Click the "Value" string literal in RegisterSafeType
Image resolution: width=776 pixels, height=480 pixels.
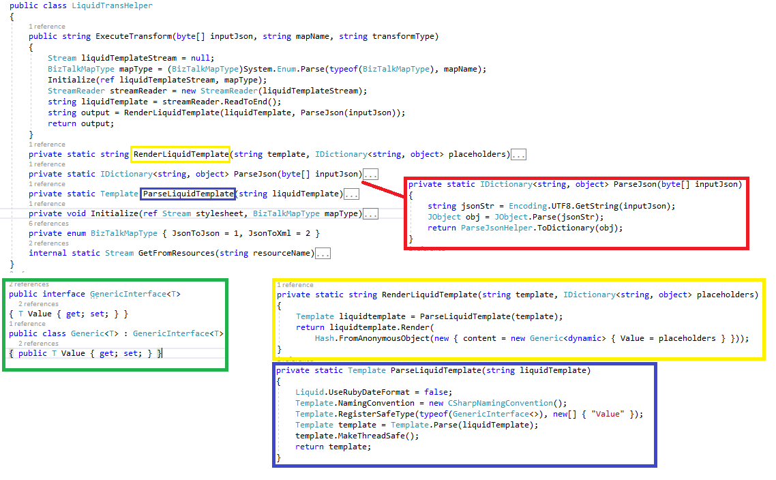point(603,413)
